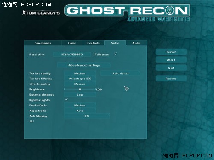
Task: Click the Aspect ratio label
Action: tap(38, 111)
